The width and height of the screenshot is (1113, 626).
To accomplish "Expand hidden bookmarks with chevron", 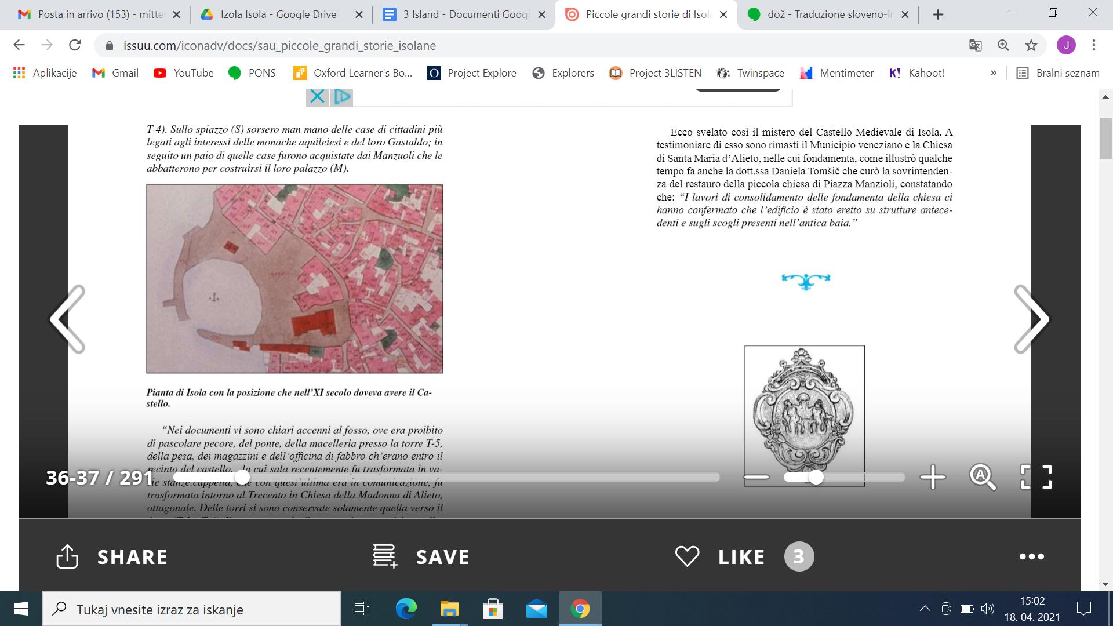I will click(994, 73).
